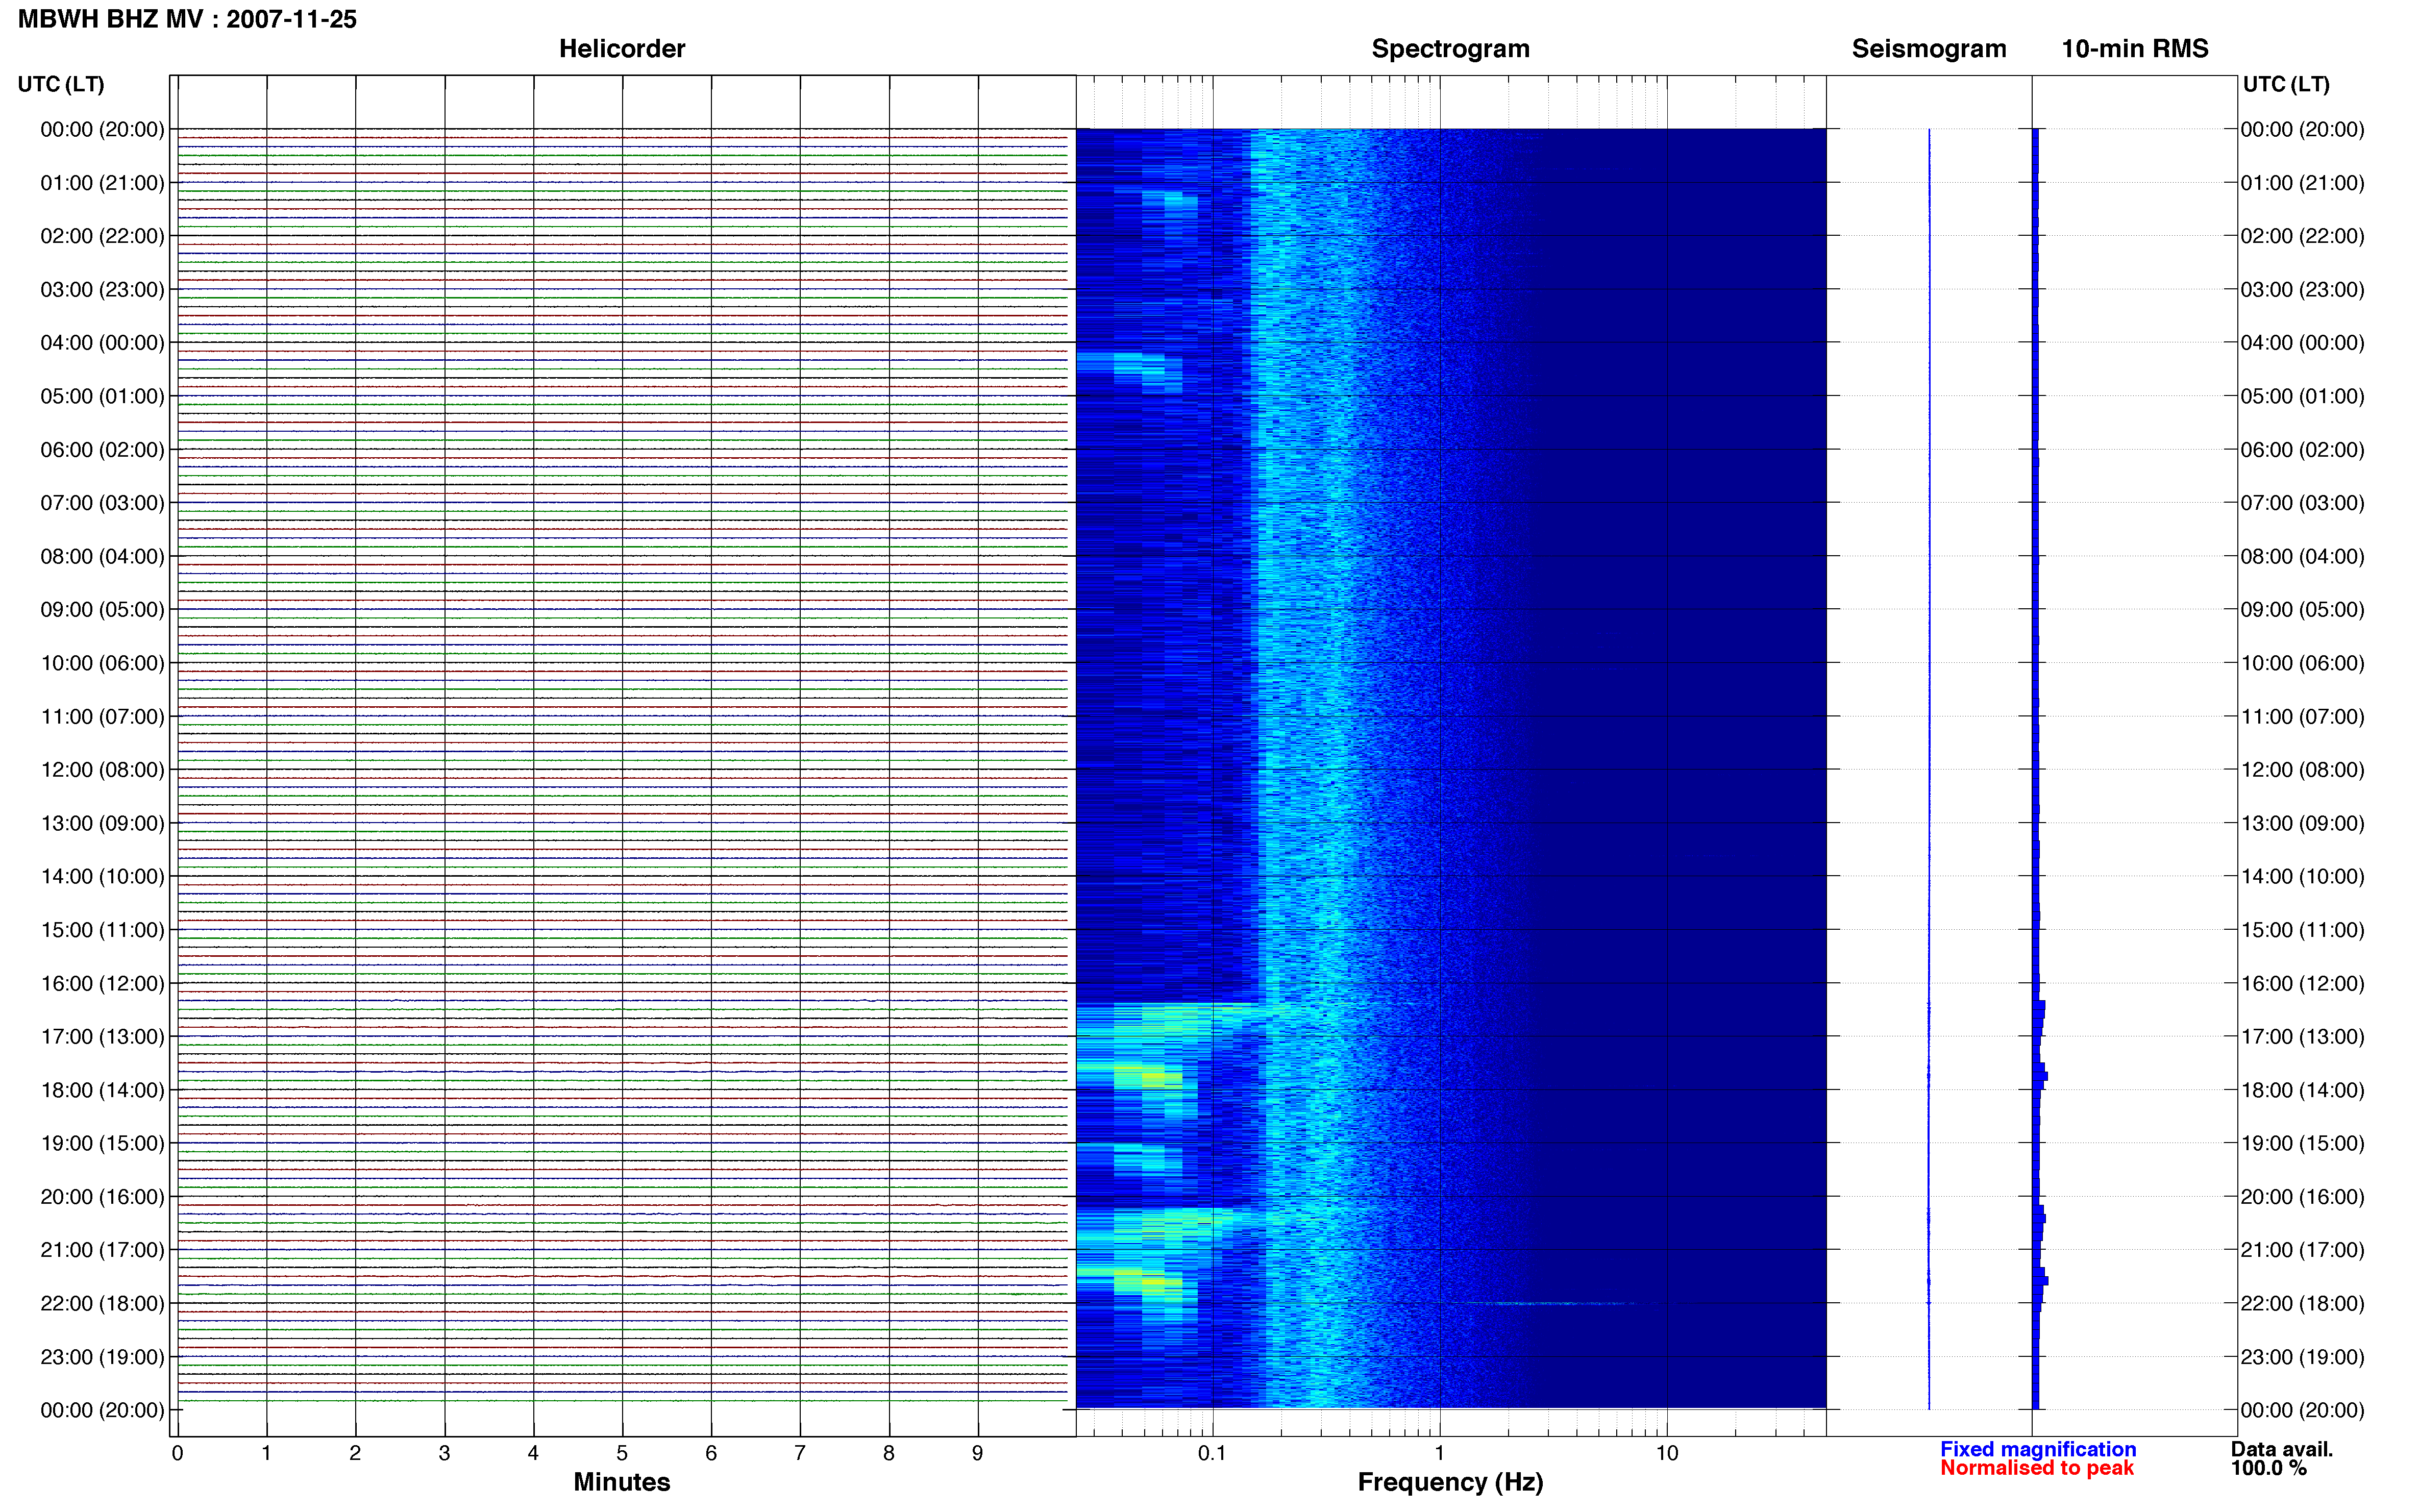The height and width of the screenshot is (1512, 2419).
Task: Select the 'Helicorder' panel heading
Action: [x=622, y=49]
